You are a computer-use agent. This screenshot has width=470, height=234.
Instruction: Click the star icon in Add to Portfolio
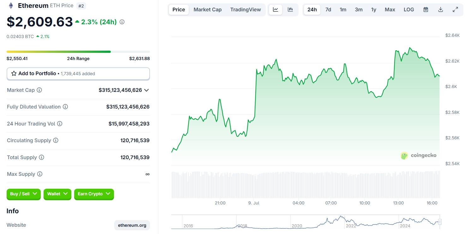(14, 73)
